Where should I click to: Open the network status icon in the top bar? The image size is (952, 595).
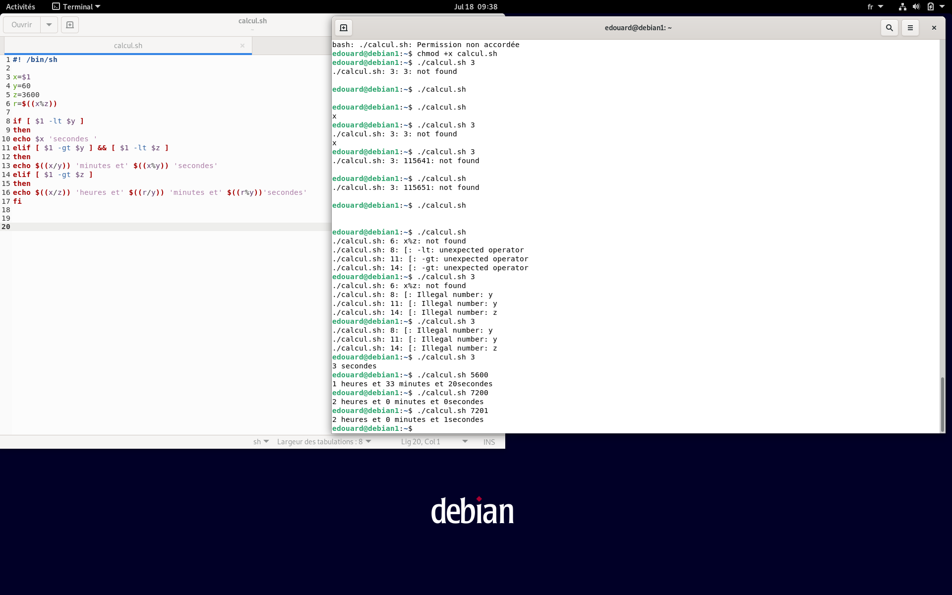[902, 6]
